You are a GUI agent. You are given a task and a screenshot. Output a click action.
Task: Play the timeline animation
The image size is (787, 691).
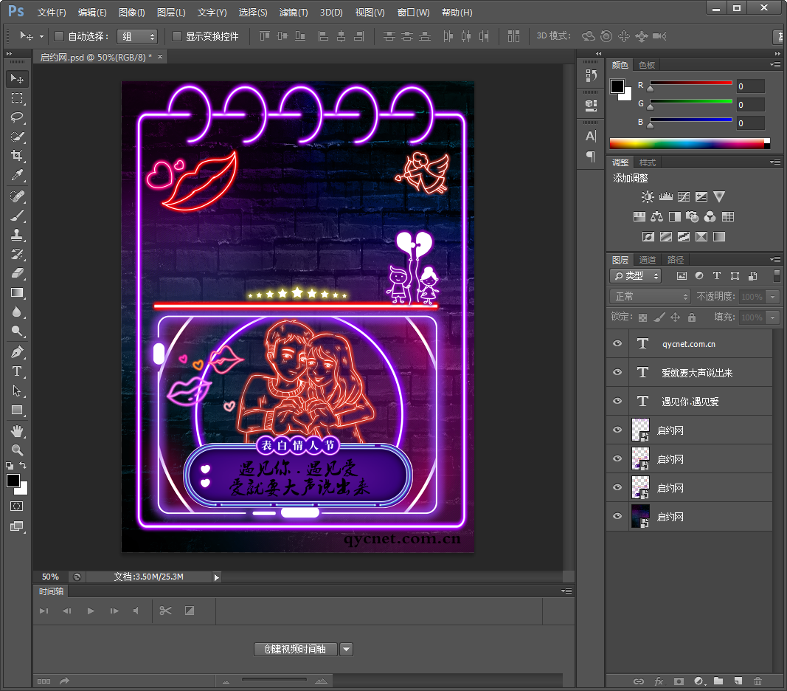click(x=91, y=611)
